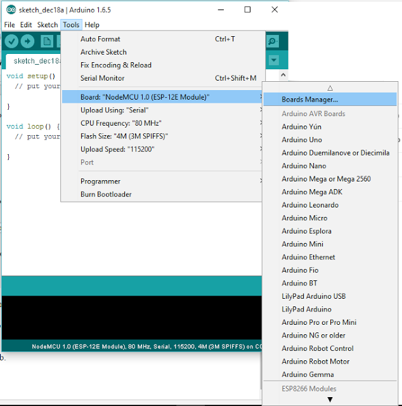
Task: Select Arduino Leonardo board
Action: click(x=330, y=205)
